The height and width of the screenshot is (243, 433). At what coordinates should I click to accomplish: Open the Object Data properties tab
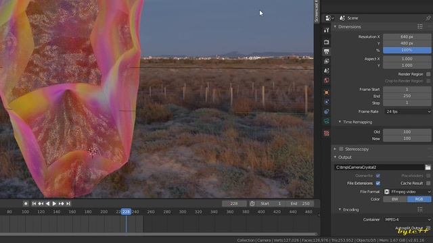click(x=326, y=122)
